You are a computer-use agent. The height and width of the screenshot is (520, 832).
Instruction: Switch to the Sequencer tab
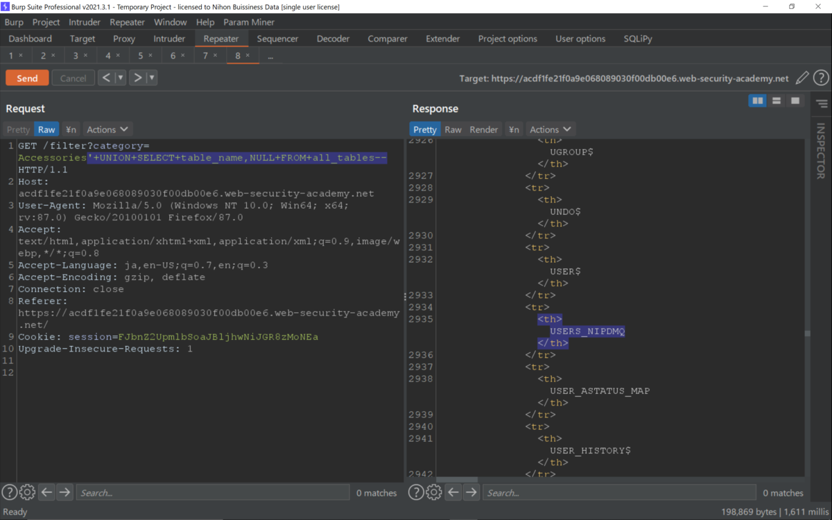(x=277, y=39)
